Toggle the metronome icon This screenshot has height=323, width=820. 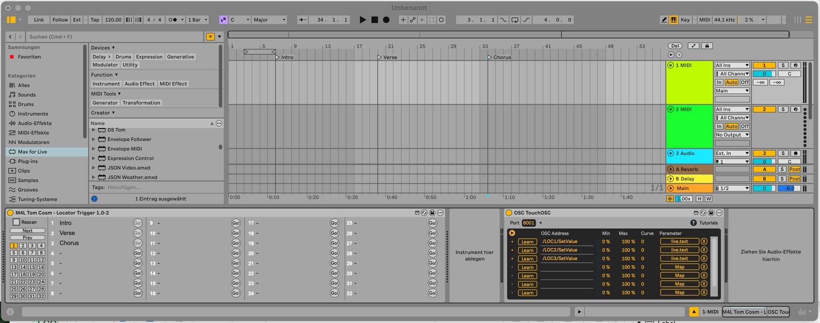pyautogui.click(x=173, y=20)
